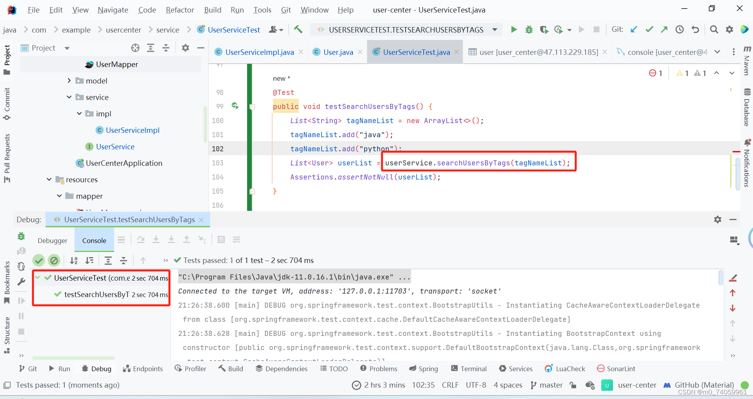Click UTF-8 encoding in status bar
The height and width of the screenshot is (399, 753).
(x=476, y=385)
